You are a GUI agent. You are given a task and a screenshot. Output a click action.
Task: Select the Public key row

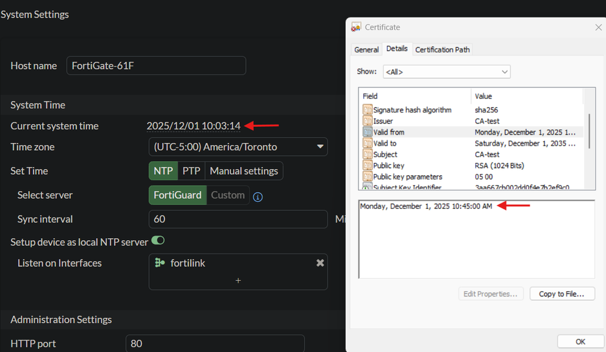pyautogui.click(x=472, y=166)
